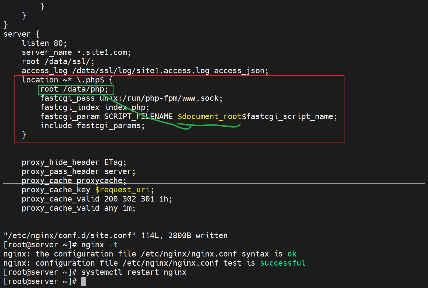
Task: Click the proxy_cache_valid 200 302 301 line
Action: click(x=97, y=199)
